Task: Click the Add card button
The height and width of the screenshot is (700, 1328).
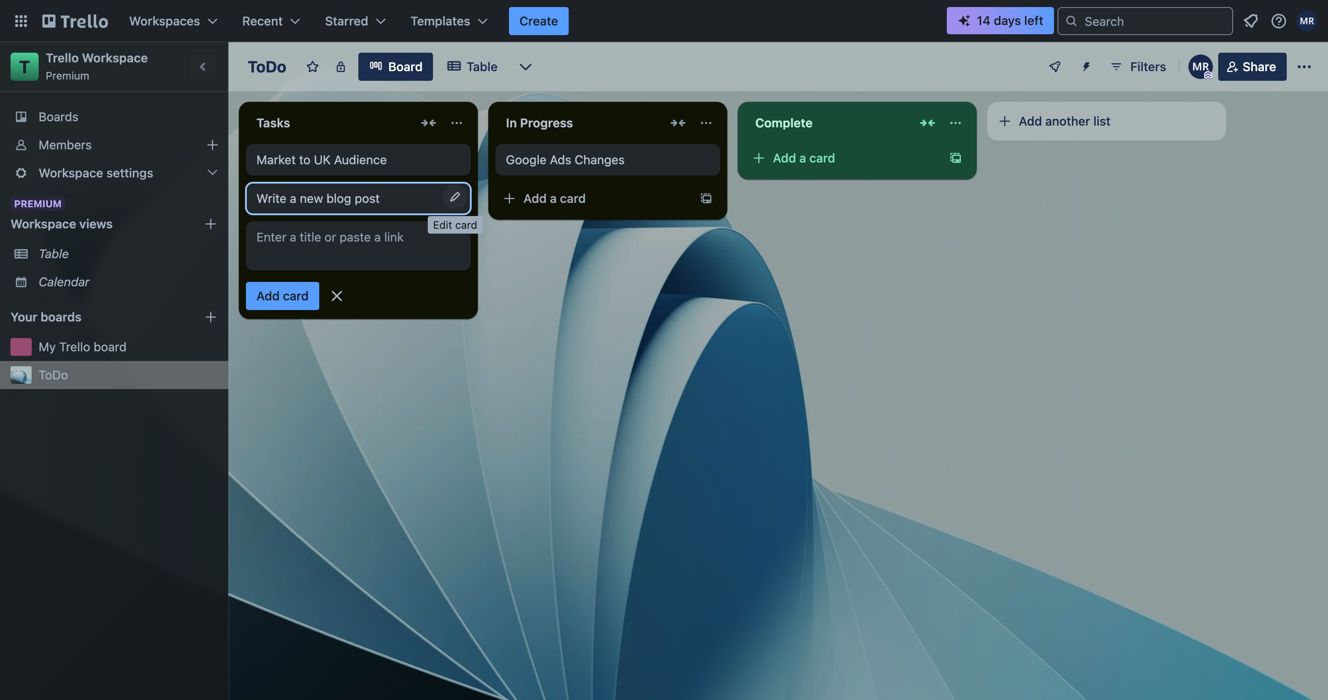Action: 282,296
